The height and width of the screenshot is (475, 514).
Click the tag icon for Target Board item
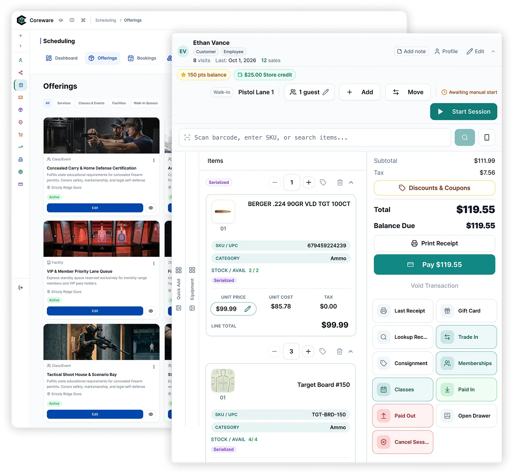click(323, 352)
